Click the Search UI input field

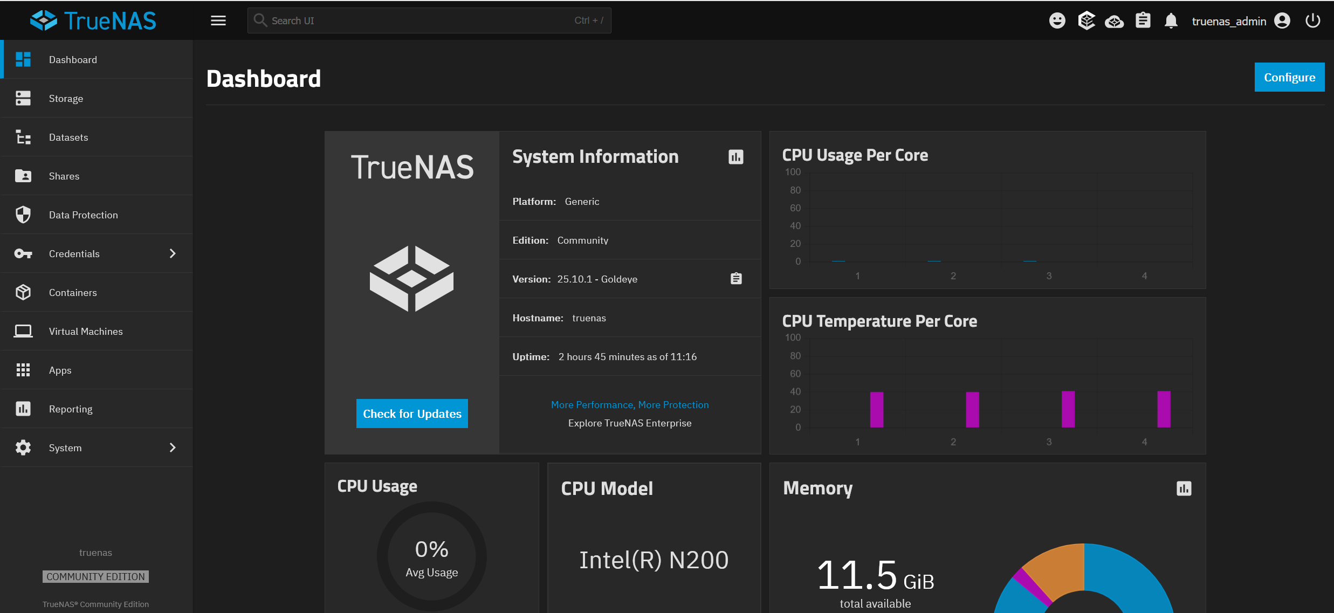click(421, 20)
